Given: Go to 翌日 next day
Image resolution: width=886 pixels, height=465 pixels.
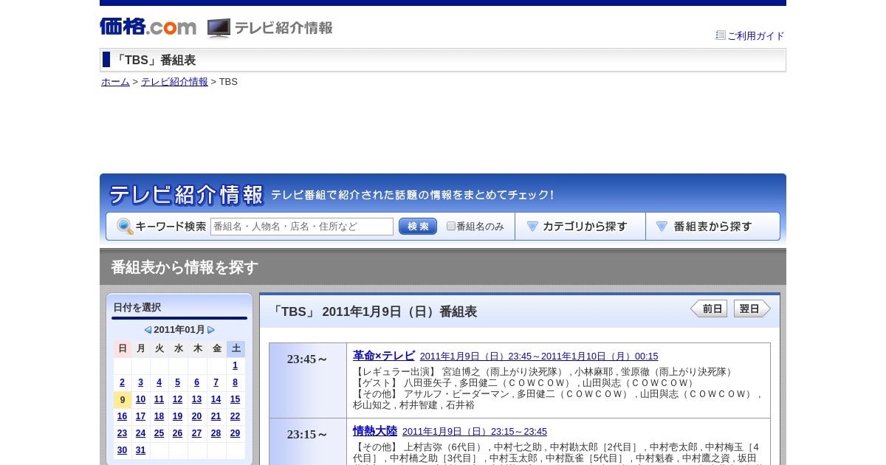Looking at the screenshot, I should [x=752, y=309].
